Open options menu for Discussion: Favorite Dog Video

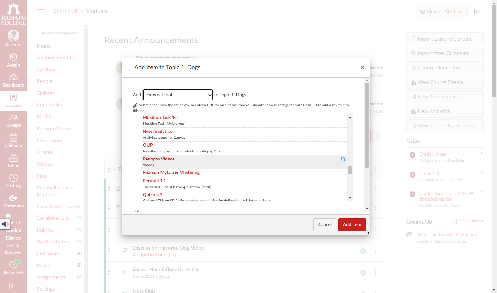[x=376, y=251]
